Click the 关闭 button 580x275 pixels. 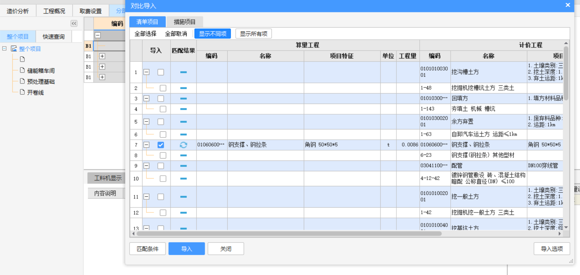click(226, 249)
